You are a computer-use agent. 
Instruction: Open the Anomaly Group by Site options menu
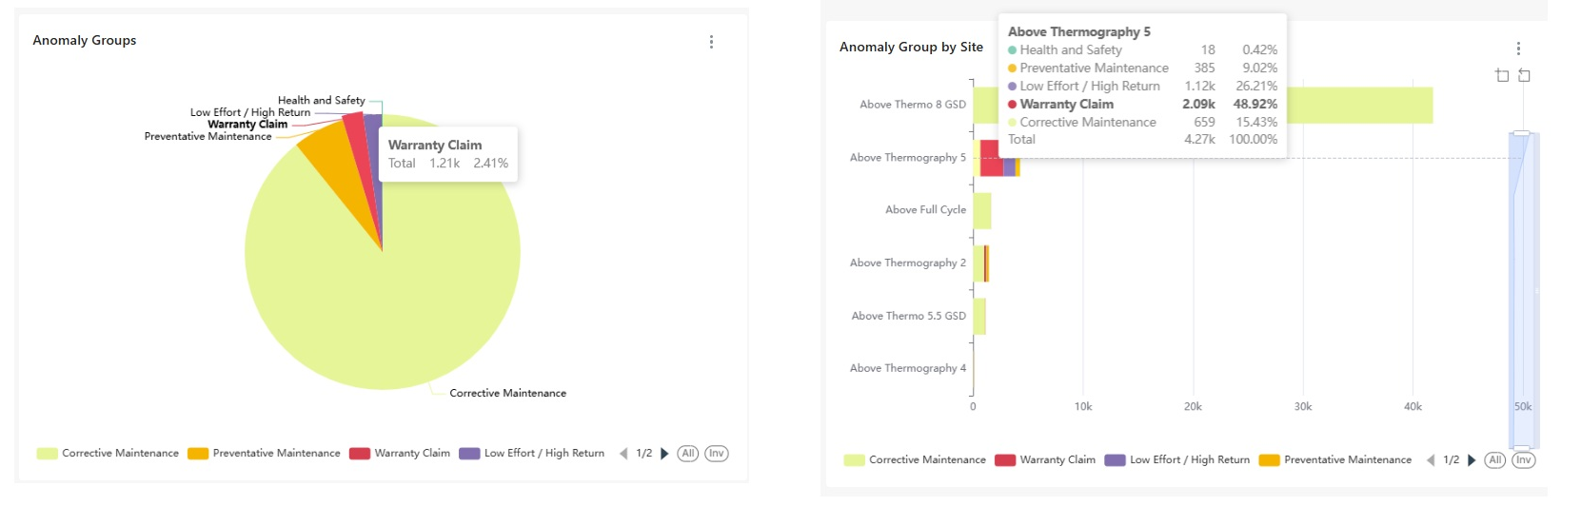[1518, 49]
